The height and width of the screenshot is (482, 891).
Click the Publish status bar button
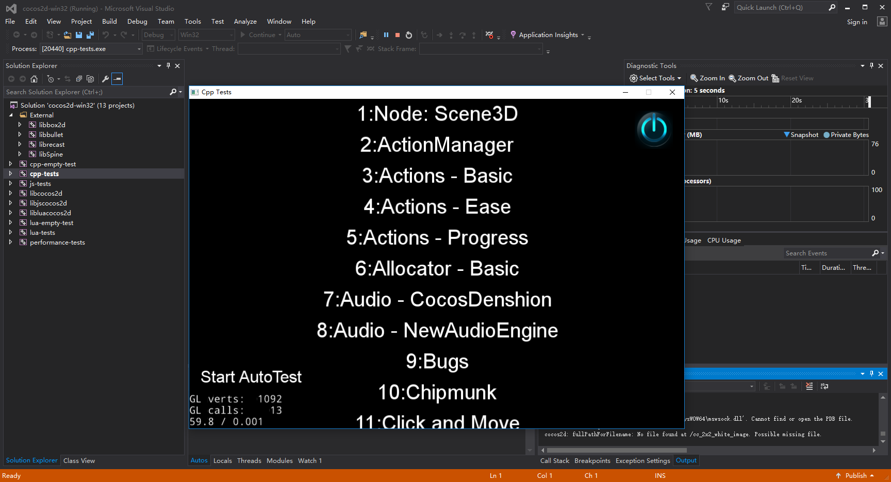click(x=855, y=475)
